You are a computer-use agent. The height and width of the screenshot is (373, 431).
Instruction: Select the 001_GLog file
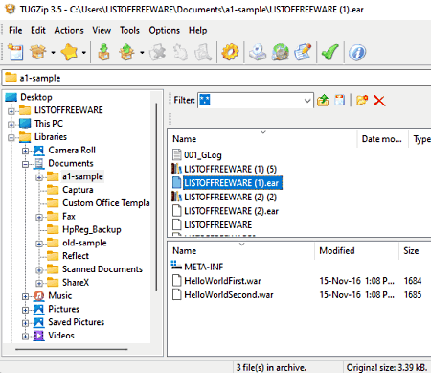click(x=202, y=155)
